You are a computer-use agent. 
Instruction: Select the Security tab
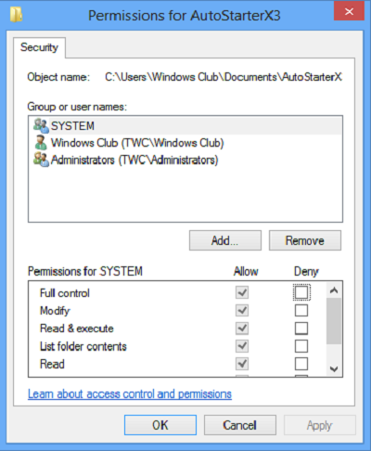(x=39, y=47)
